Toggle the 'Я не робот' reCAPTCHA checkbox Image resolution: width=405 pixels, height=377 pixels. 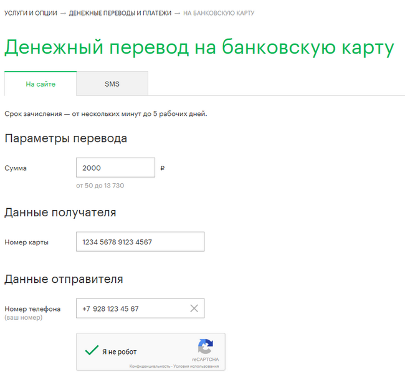[92, 350]
